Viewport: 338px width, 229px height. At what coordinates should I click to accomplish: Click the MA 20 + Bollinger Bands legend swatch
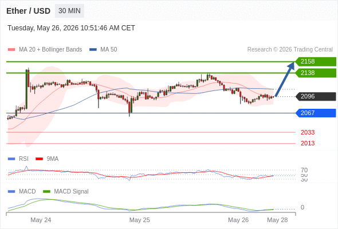point(11,50)
